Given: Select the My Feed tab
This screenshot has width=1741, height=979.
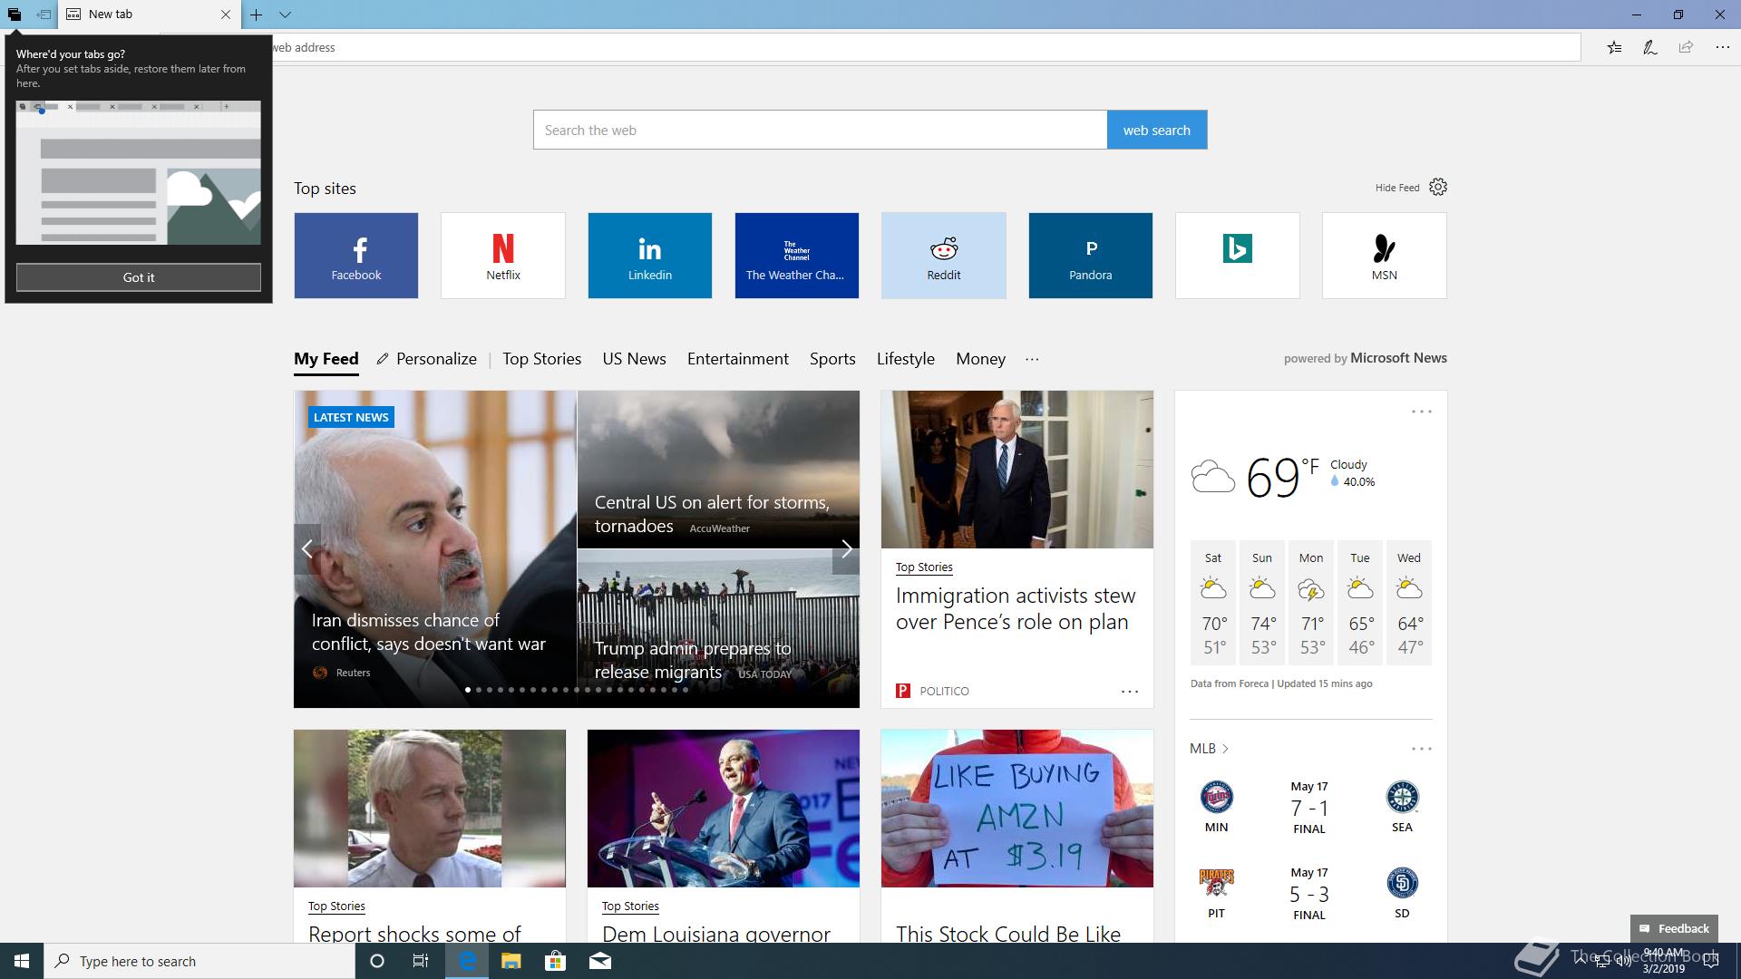Looking at the screenshot, I should (x=326, y=359).
